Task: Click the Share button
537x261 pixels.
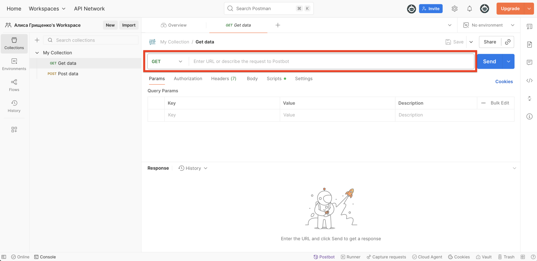Action: click(x=490, y=42)
